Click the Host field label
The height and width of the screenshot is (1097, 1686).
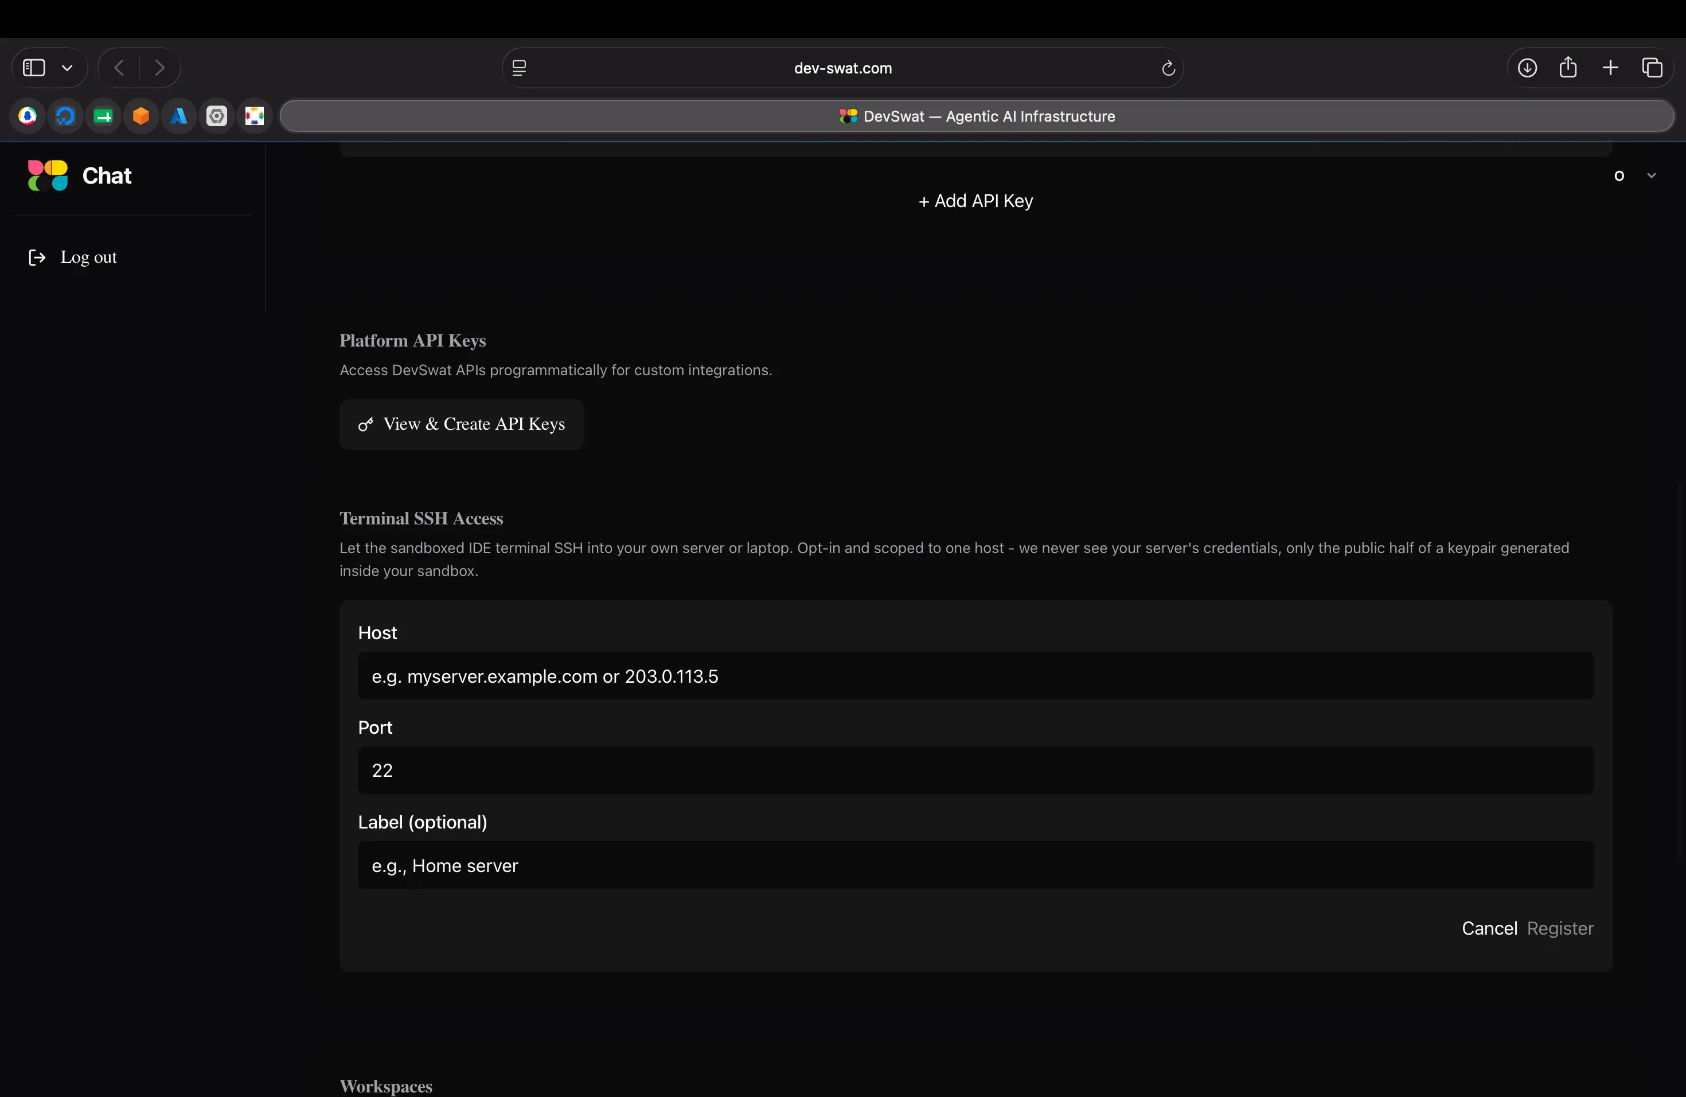[377, 633]
